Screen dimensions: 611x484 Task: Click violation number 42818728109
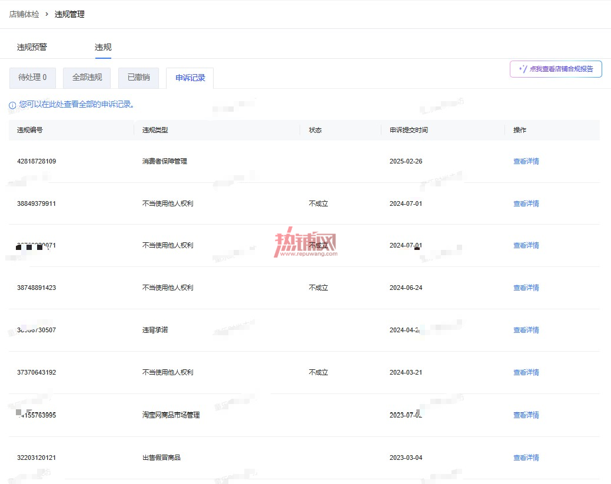pos(36,161)
